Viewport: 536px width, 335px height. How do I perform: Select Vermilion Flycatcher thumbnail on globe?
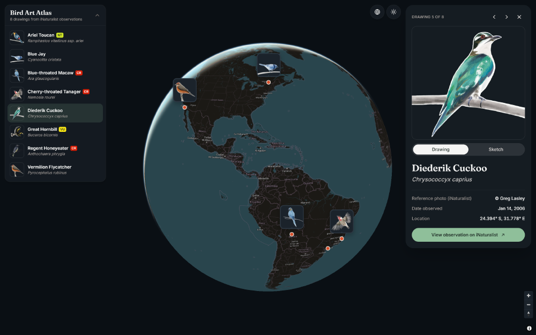coord(184,90)
